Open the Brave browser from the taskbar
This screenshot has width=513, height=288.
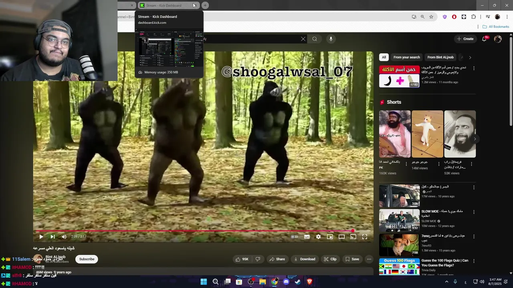(x=309, y=282)
